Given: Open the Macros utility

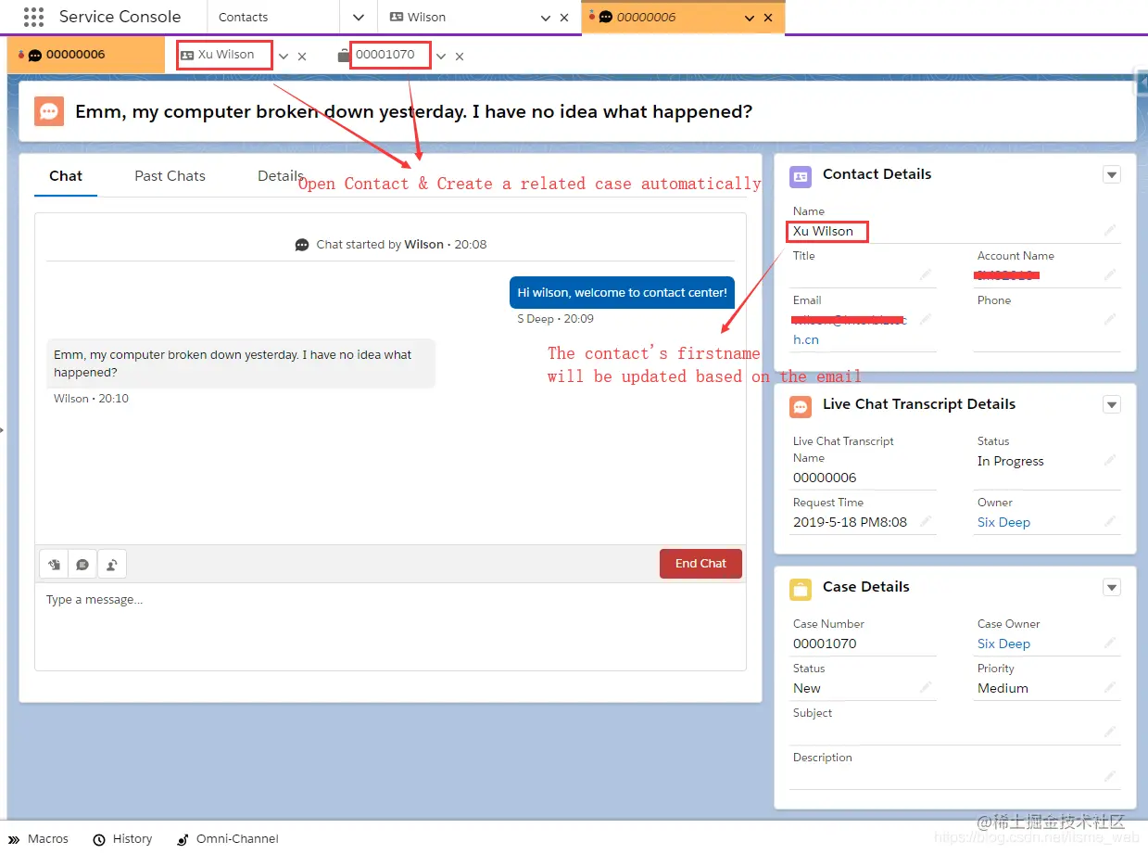Looking at the screenshot, I should [39, 838].
